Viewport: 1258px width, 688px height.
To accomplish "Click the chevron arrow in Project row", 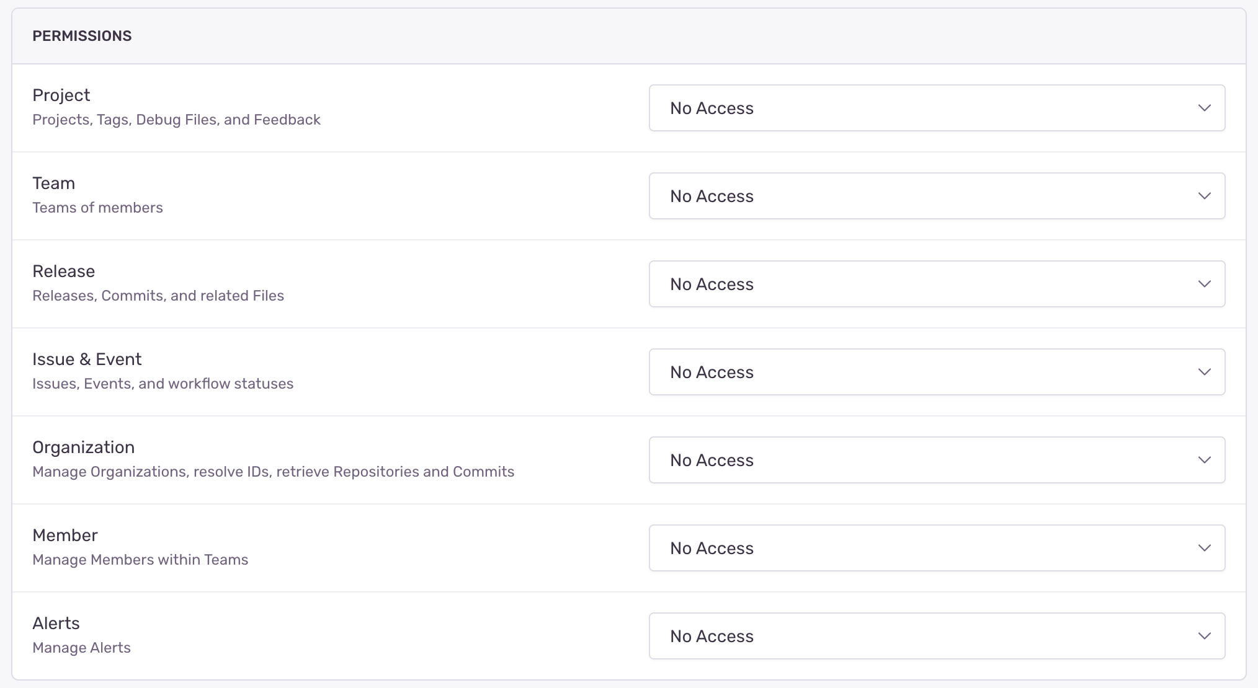I will click(1204, 108).
